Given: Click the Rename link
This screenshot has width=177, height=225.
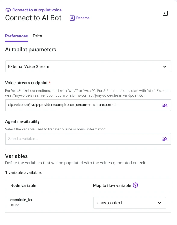Looking at the screenshot, I should (x=83, y=18).
